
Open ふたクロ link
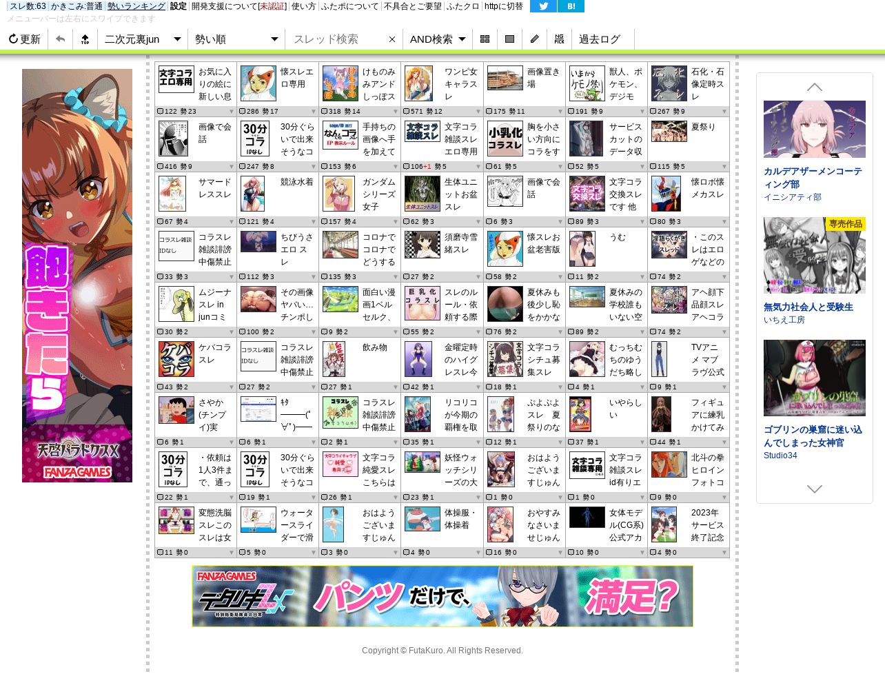[463, 6]
